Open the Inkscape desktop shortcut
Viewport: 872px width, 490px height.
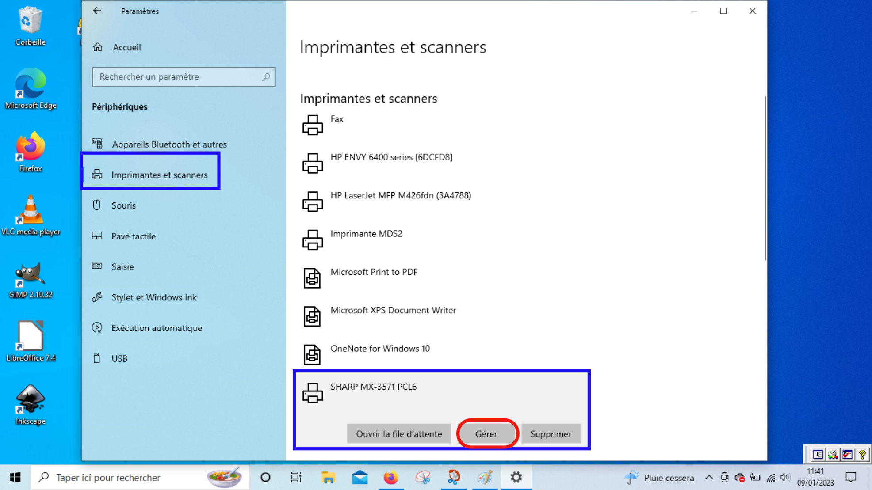31,405
